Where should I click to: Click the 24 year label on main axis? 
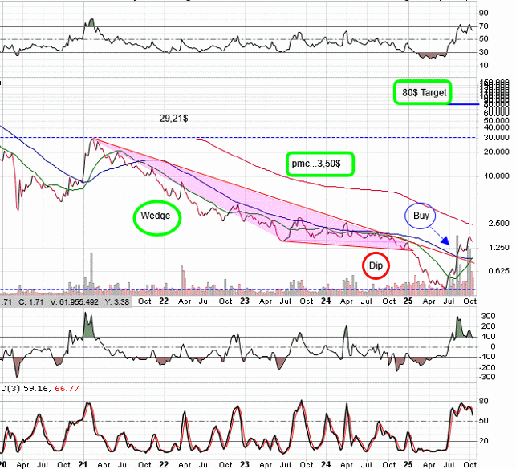coord(325,301)
